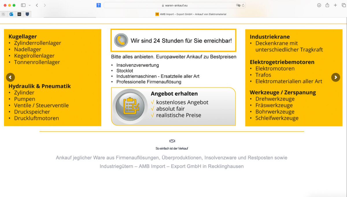Select the AMB Import – Export GmbH tab
Screen dimensions: 347x197
click(x=191, y=14)
